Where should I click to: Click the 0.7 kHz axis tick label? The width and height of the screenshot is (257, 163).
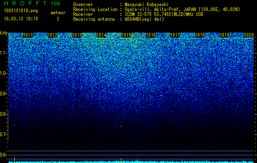coord(3,134)
